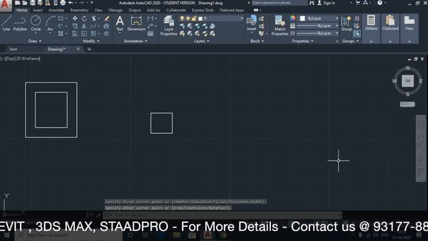This screenshot has width=428, height=241.
Task: Activate the Circle drawing tool
Action: pos(35,23)
